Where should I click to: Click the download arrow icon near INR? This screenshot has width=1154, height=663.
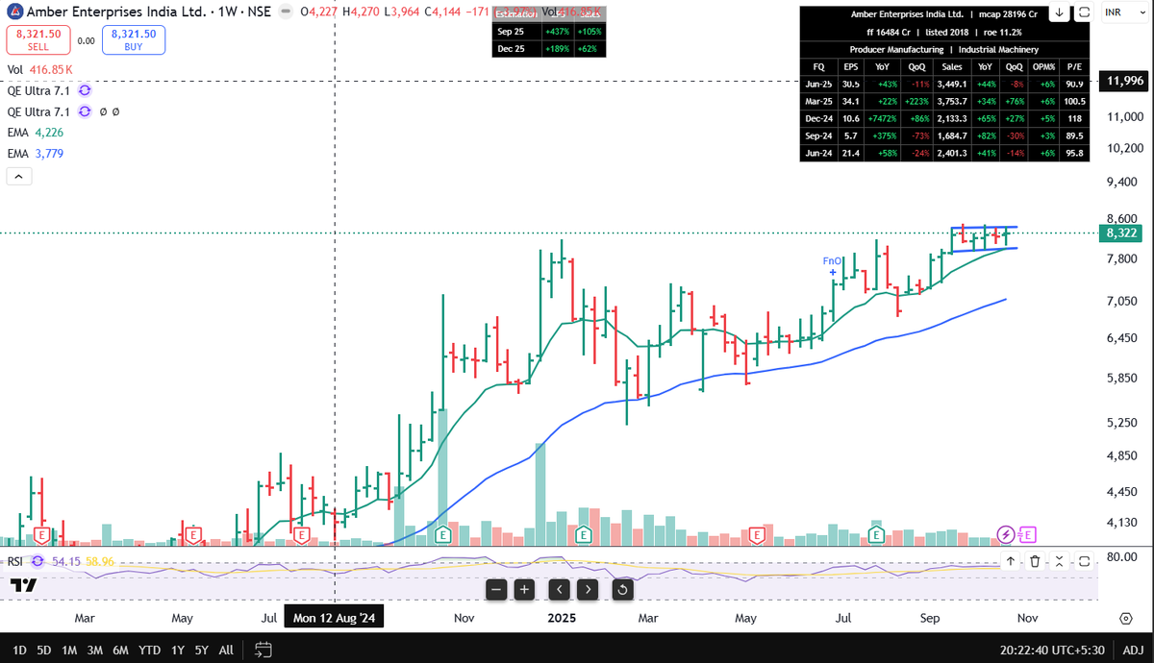[x=1058, y=12]
